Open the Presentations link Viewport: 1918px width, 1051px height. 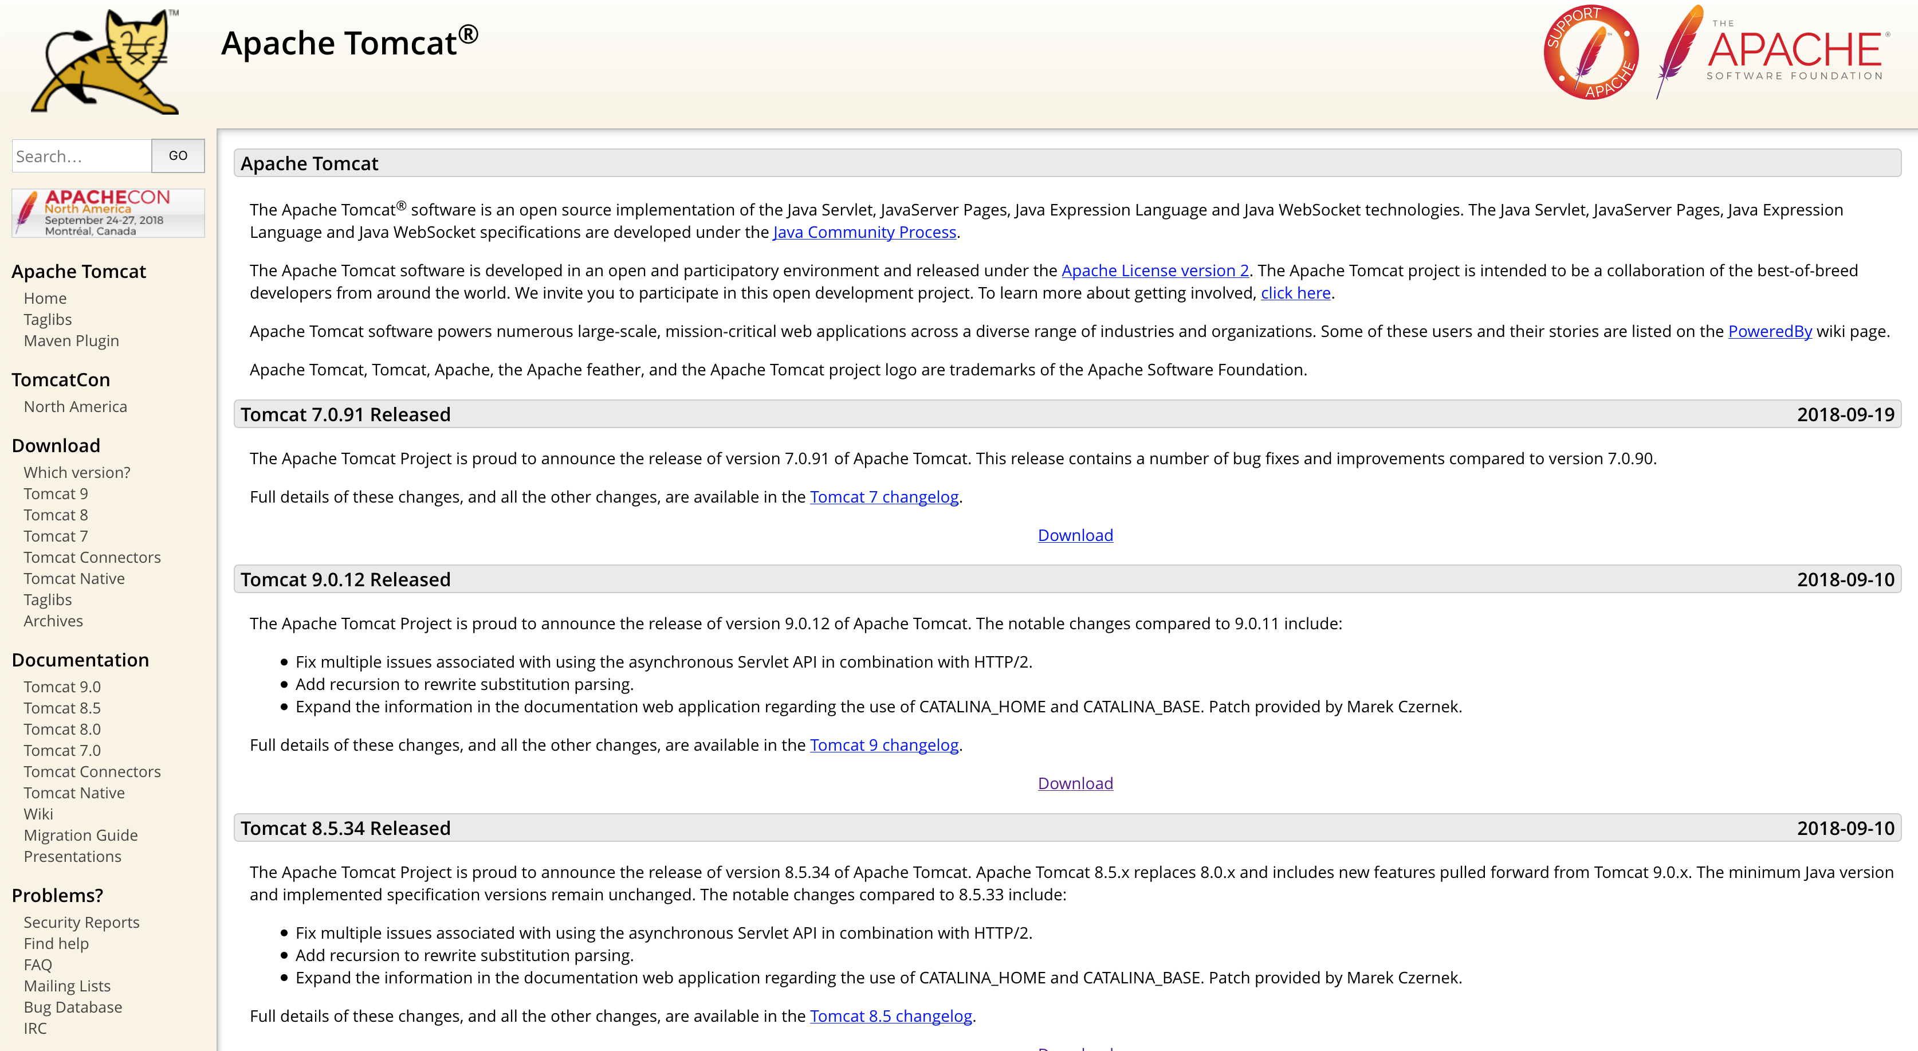72,857
